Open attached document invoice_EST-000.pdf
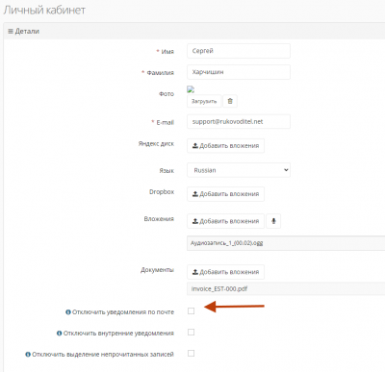Viewport: 385px width, 372px height. pos(219,289)
